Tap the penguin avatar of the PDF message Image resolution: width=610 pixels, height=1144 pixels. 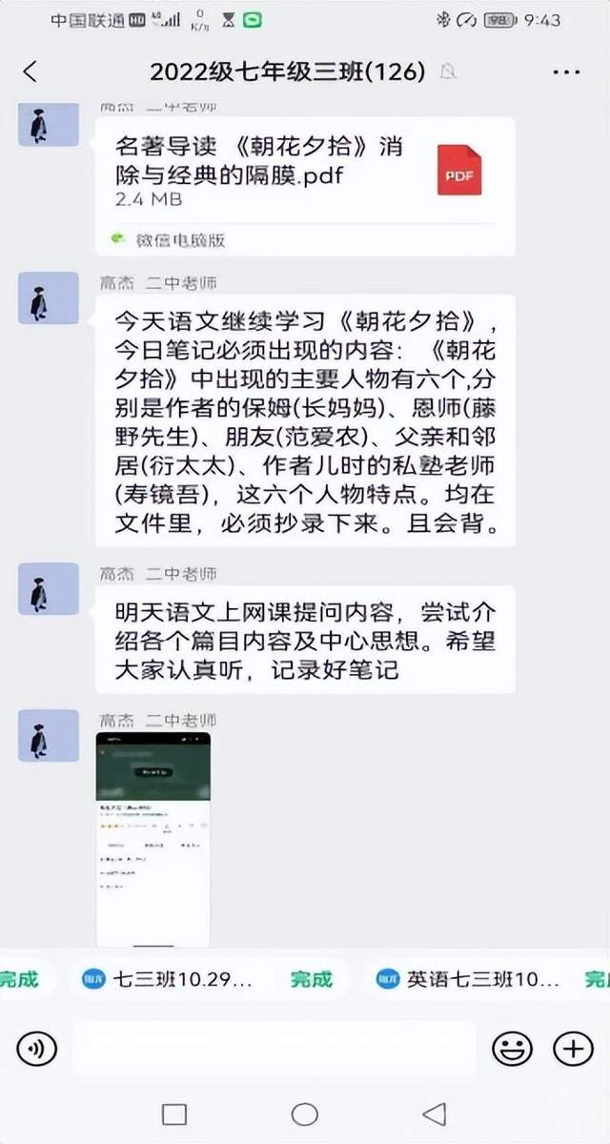(x=49, y=125)
